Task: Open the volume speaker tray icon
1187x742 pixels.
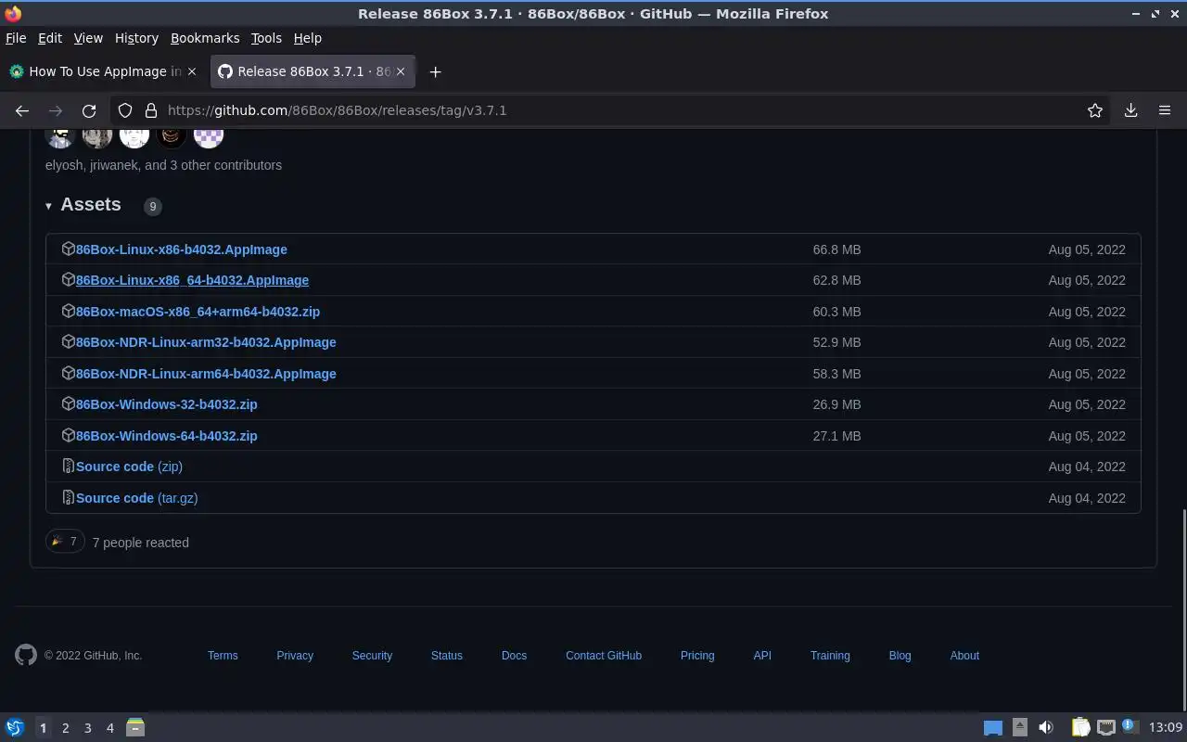Action: 1046,727
